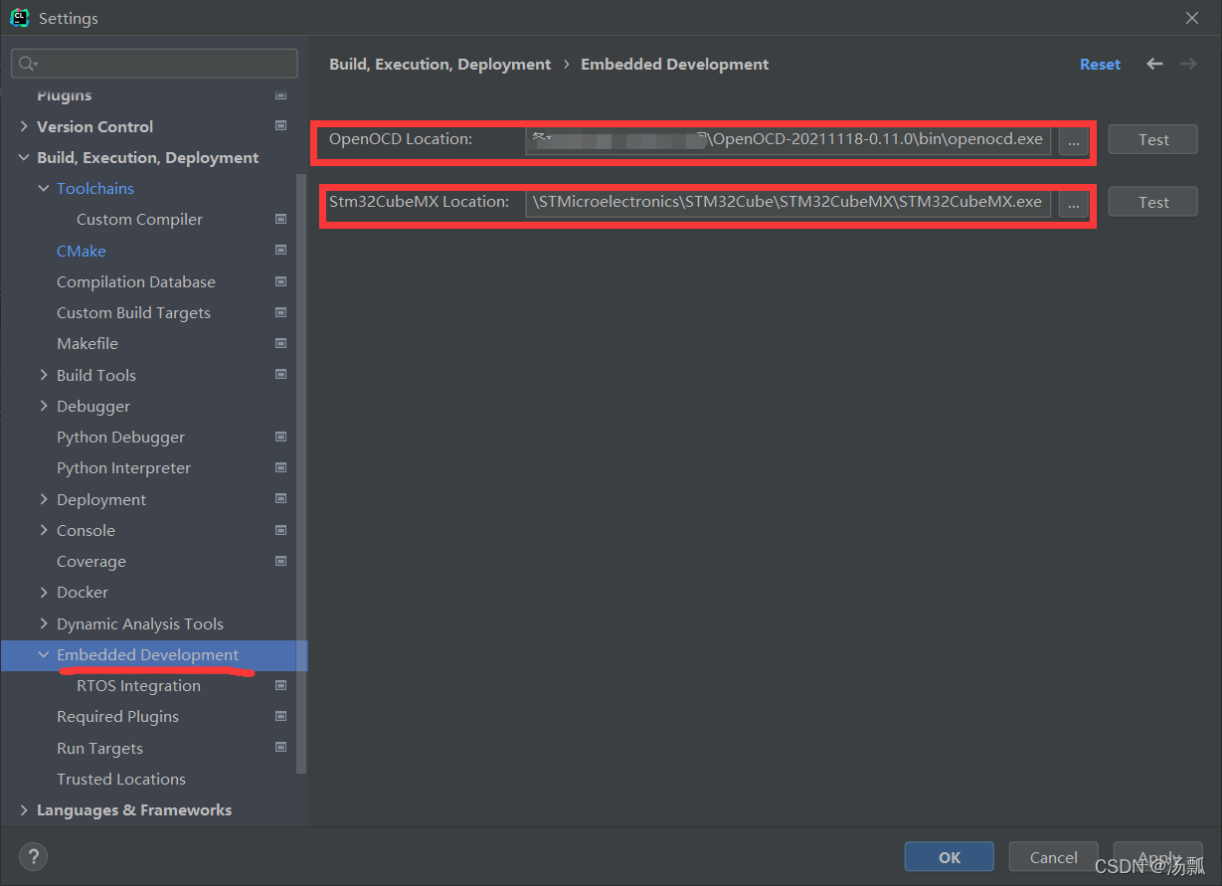Click the Stm32CubeMX Location path field
Viewport: 1222px width, 886px height.
click(788, 203)
